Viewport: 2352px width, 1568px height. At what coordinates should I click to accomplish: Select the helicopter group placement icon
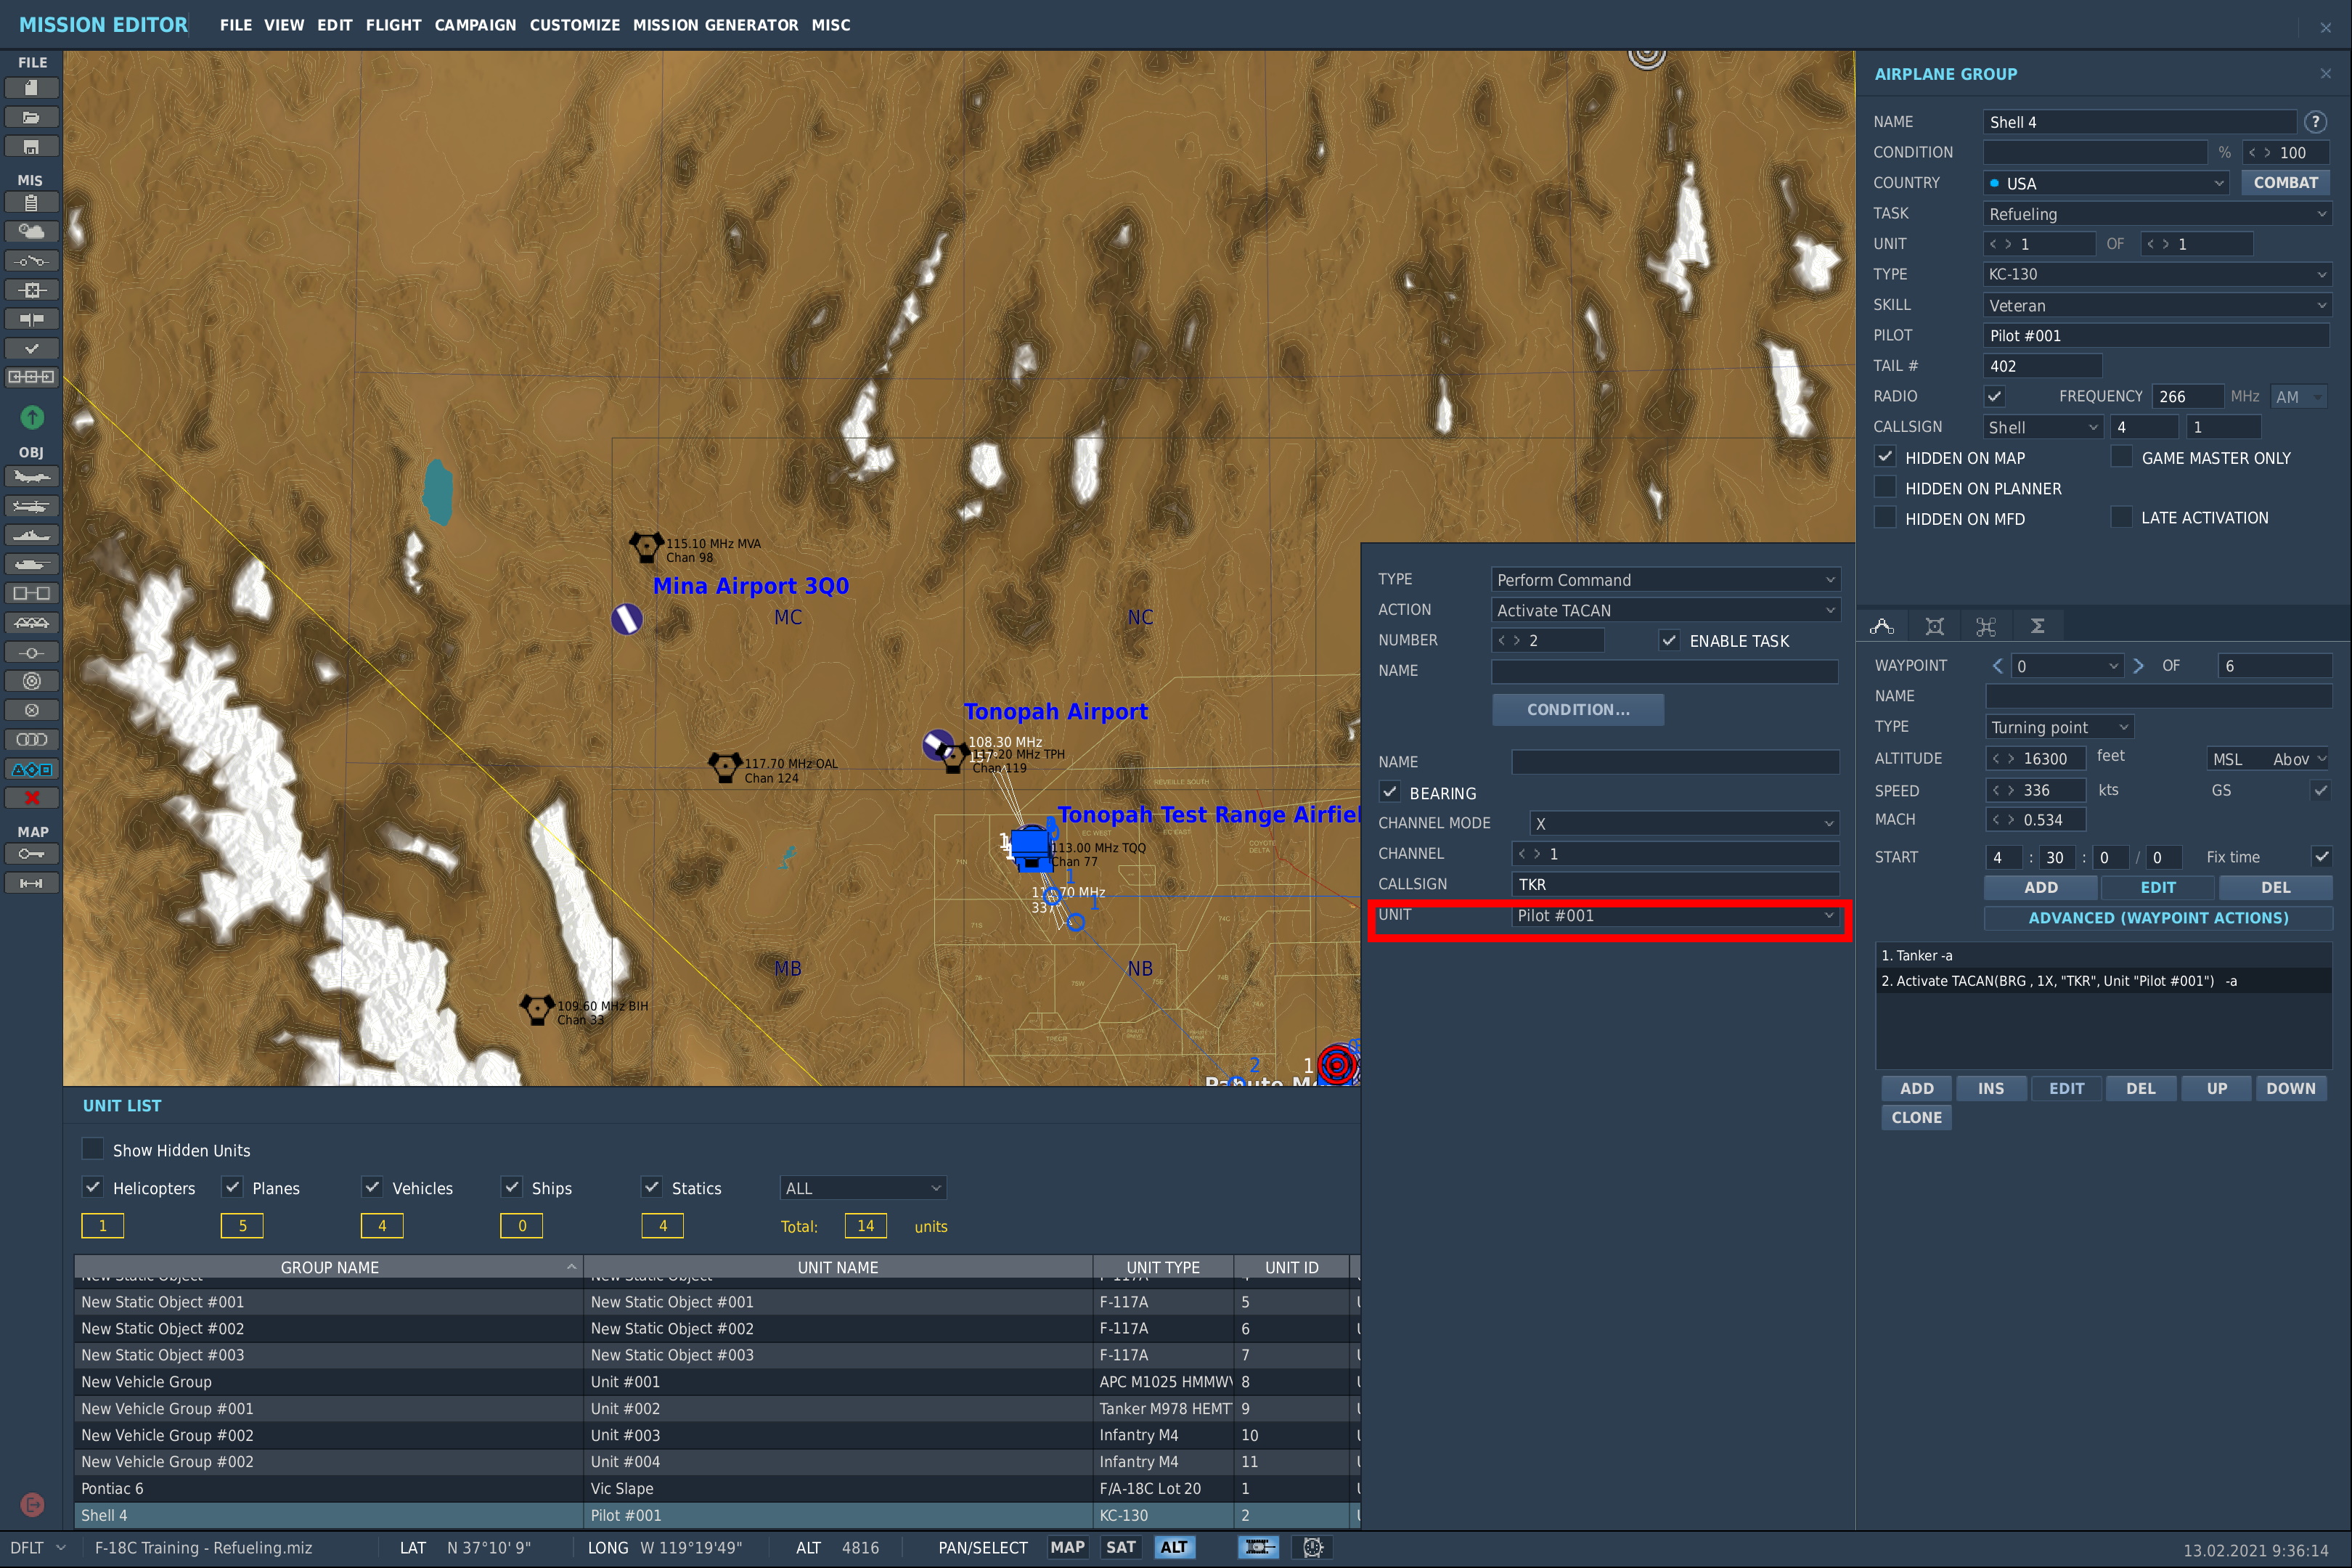pyautogui.click(x=31, y=506)
